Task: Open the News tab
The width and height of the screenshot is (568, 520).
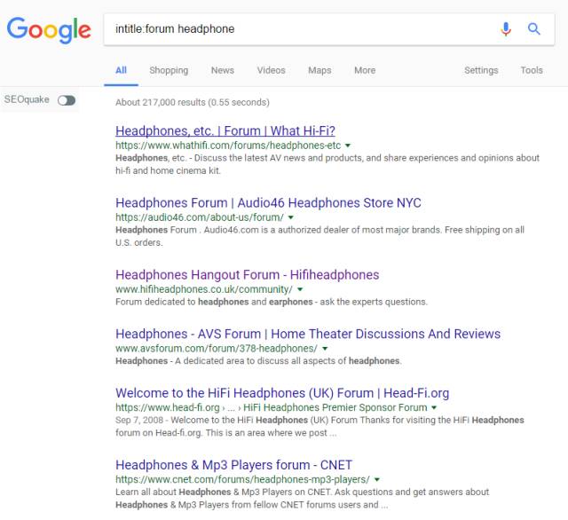Action: 223,70
